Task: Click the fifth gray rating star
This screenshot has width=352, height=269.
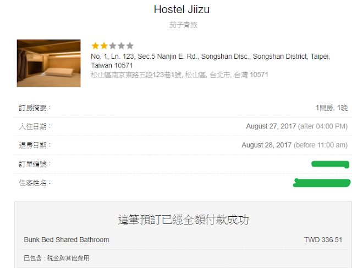Action: [130, 46]
